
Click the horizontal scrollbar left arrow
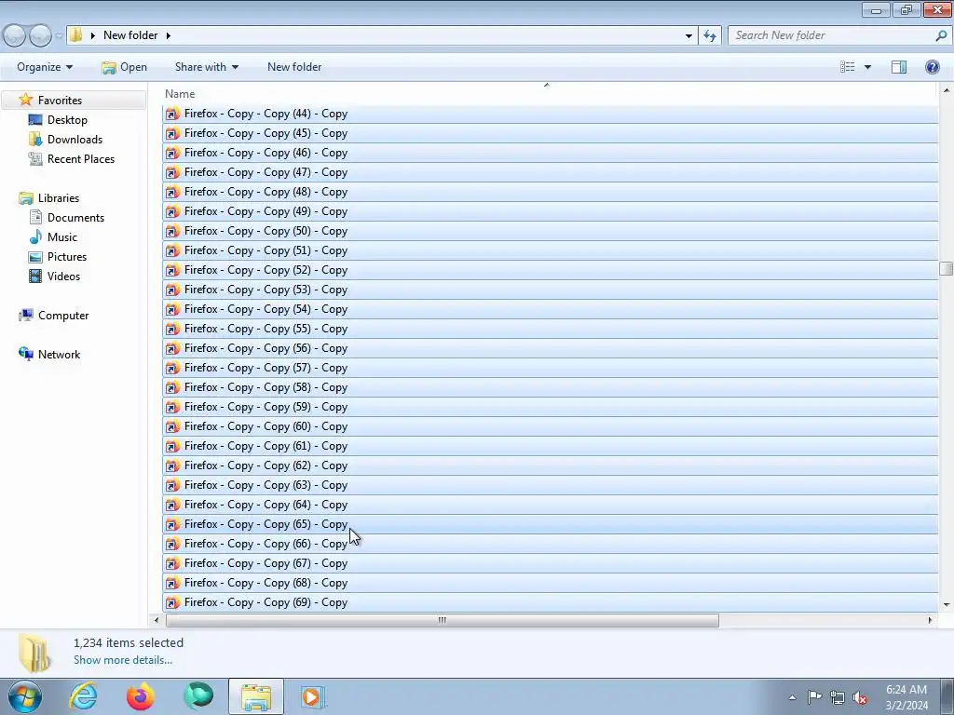coord(157,620)
